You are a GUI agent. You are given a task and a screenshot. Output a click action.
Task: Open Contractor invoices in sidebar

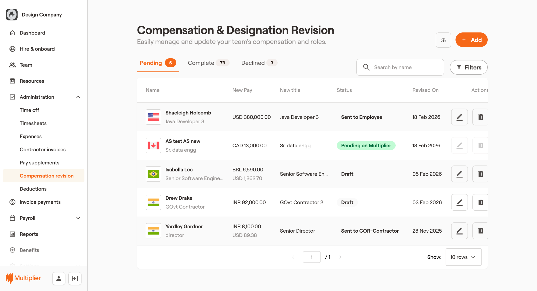coord(42,149)
